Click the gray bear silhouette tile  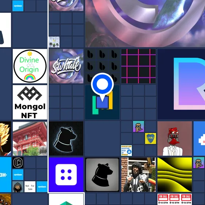(102, 175)
